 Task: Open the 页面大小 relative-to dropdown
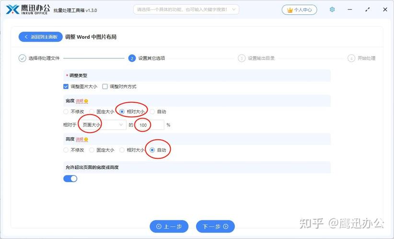tap(102, 125)
